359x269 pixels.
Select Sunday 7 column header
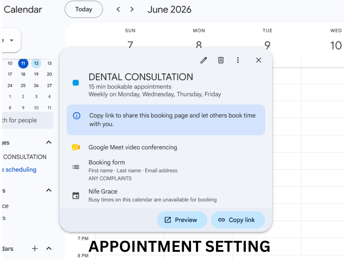pos(130,38)
